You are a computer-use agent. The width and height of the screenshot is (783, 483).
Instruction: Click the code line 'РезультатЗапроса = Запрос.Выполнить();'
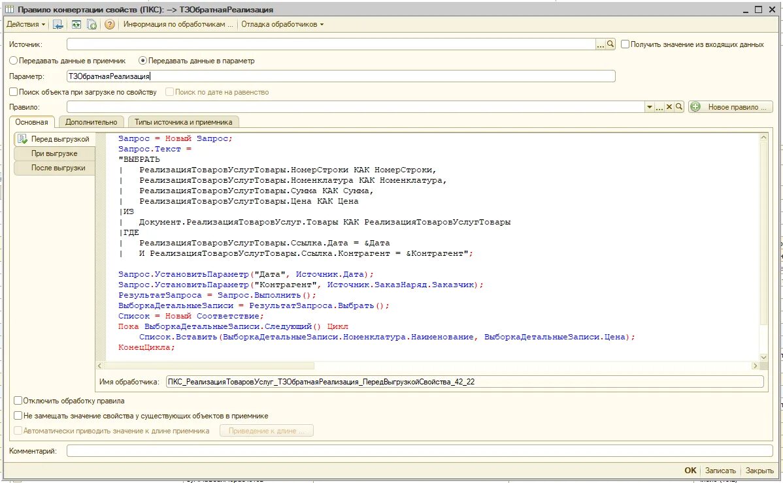(217, 295)
